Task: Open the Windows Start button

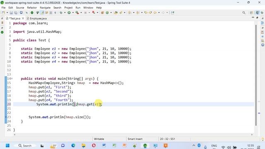Action: coord(7,145)
